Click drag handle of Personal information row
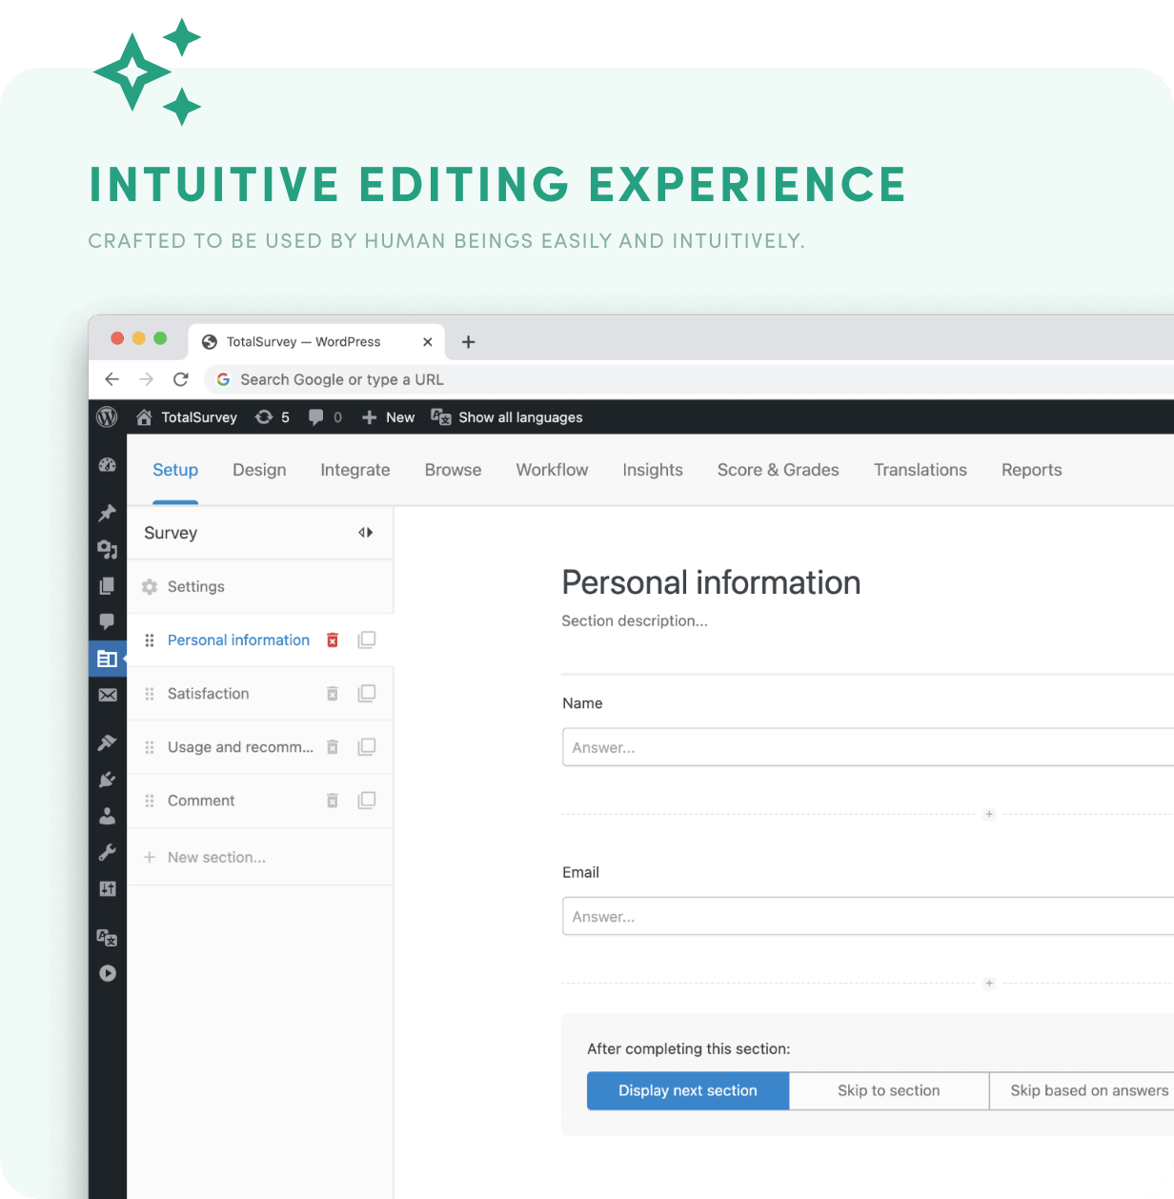 [150, 640]
